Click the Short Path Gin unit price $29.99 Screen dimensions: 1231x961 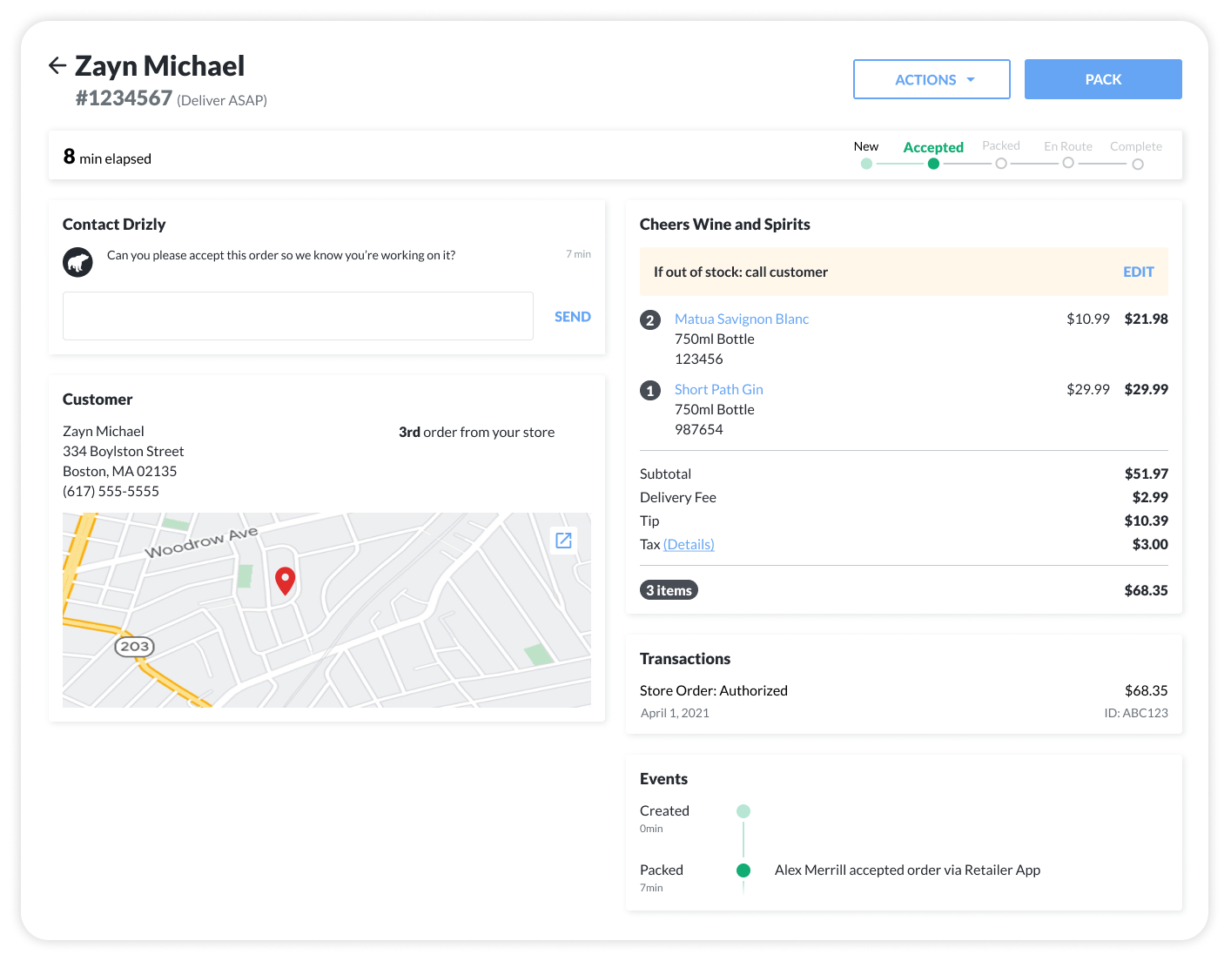pyautogui.click(x=1088, y=389)
